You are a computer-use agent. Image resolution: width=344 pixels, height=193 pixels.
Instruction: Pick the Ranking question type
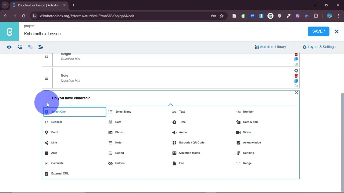[x=245, y=153]
